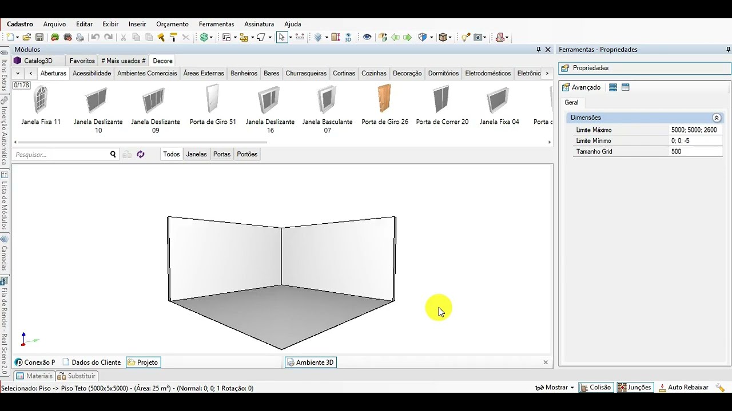Click the white printer icon
Screen dimensions: 732x411
[x=80, y=37]
